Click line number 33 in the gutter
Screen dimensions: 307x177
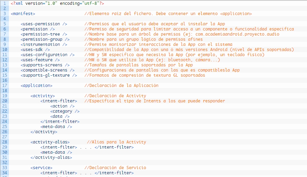click(x=4, y=168)
